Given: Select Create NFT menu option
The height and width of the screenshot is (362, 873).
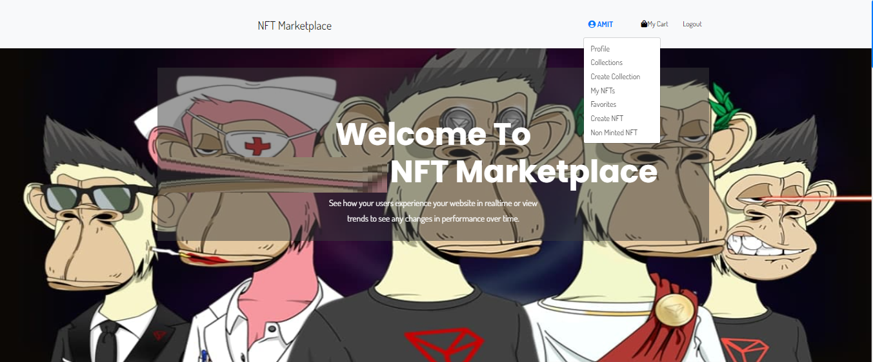Looking at the screenshot, I should [607, 119].
